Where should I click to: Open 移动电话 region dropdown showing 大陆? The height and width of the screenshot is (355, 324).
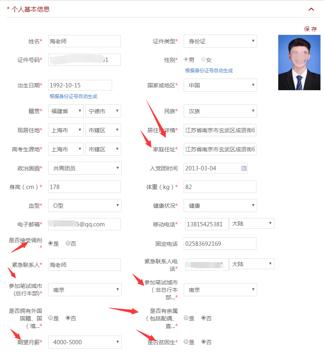pos(252,224)
